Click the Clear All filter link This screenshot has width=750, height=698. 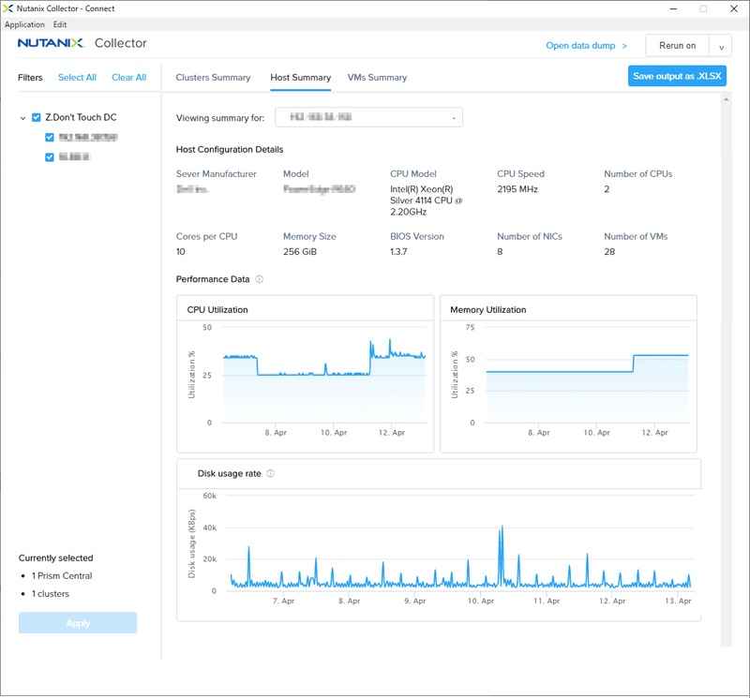[x=129, y=78]
